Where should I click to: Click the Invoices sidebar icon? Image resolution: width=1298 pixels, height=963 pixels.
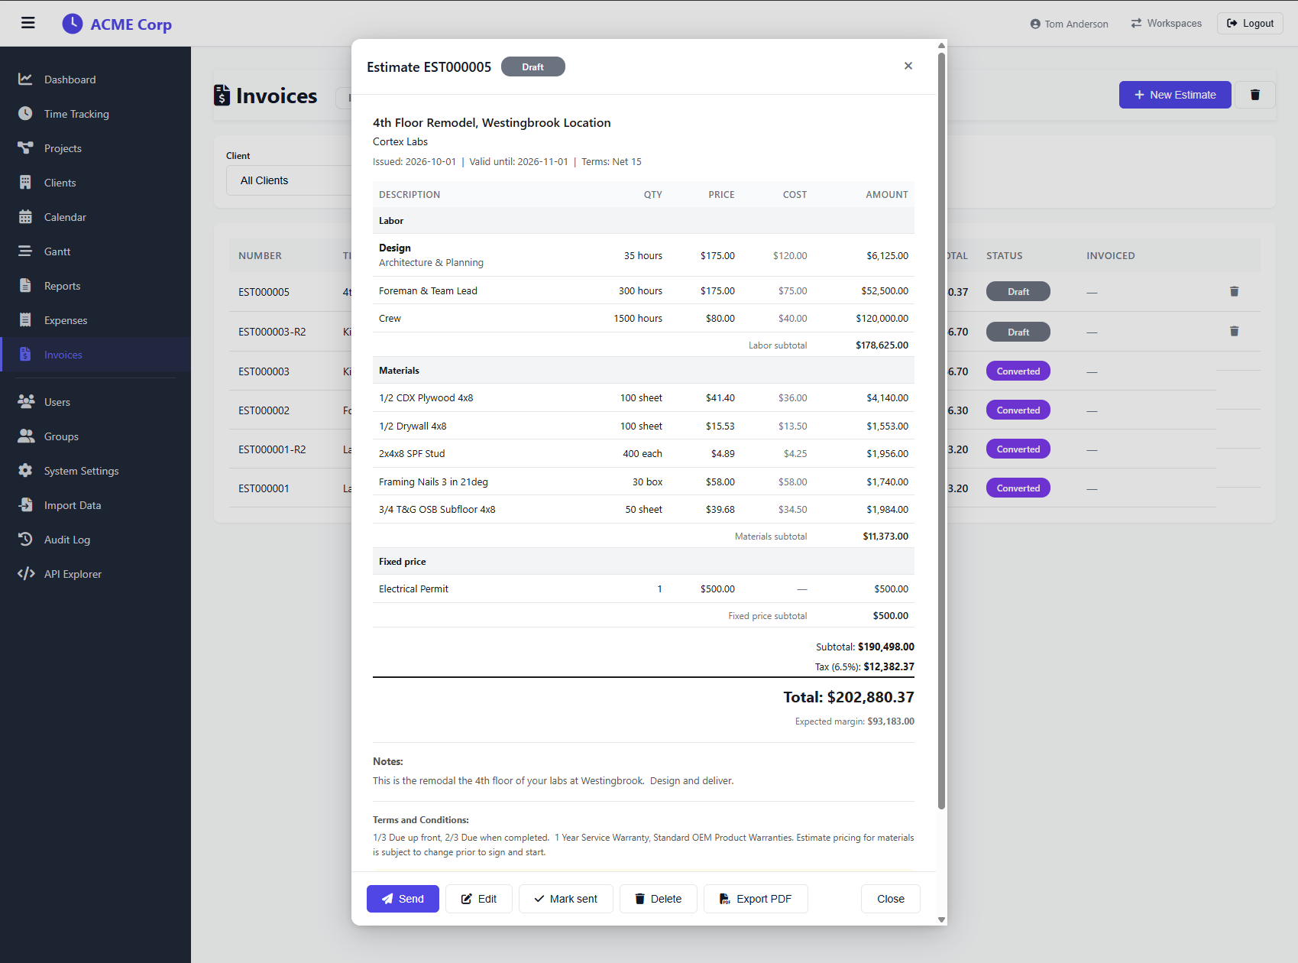point(25,355)
